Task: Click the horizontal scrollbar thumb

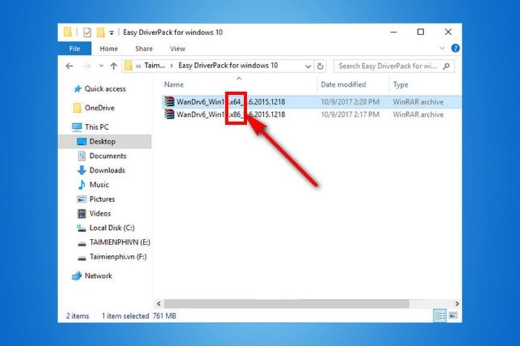Action: point(287,304)
